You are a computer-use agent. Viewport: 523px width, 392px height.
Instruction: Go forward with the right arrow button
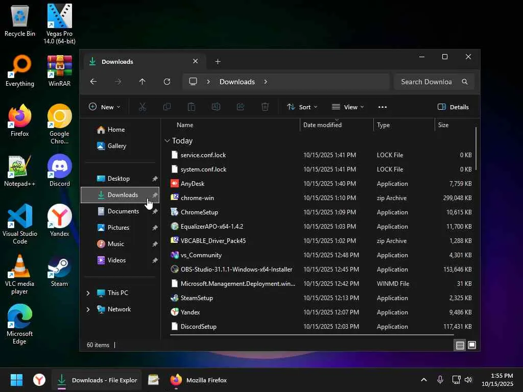pos(118,82)
